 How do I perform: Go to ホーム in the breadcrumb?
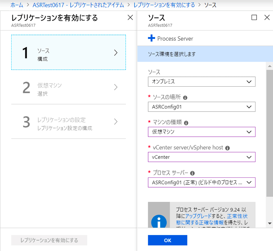[x=16, y=5]
